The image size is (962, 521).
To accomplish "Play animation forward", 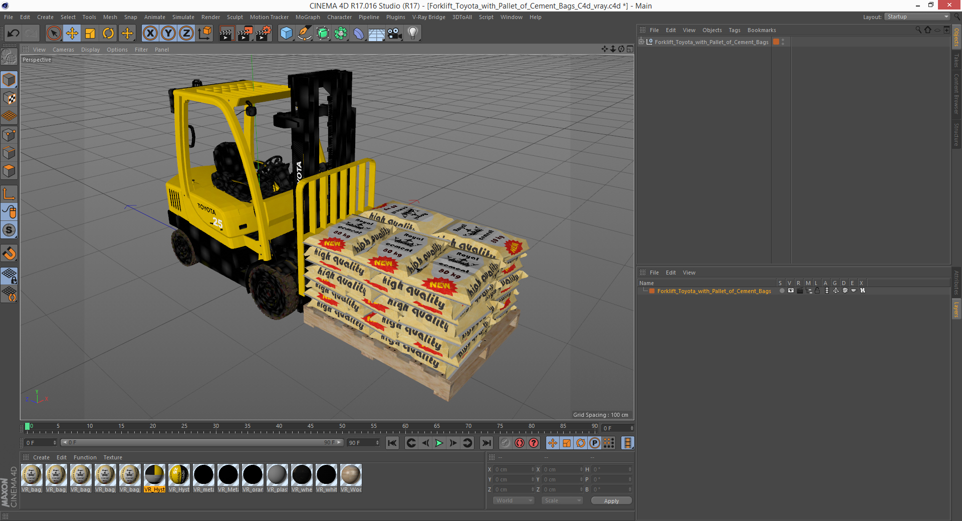I will (x=439, y=443).
